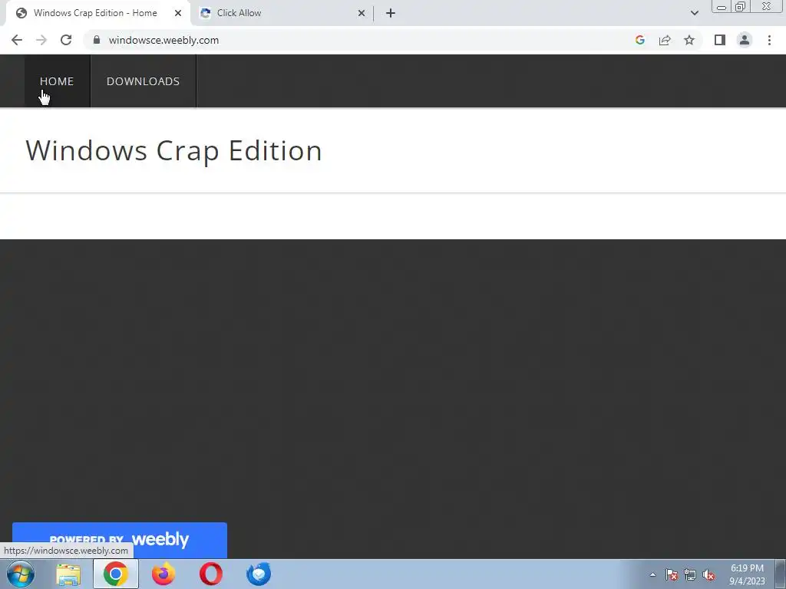786x589 pixels.
Task: Go back using the browser back arrow
Action: coord(17,40)
